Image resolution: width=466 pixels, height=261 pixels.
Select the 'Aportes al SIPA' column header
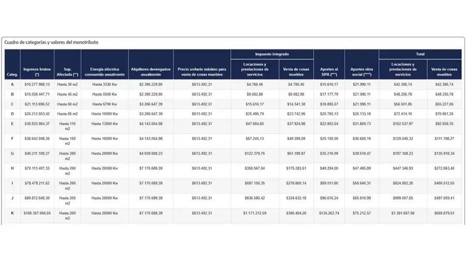329,71
